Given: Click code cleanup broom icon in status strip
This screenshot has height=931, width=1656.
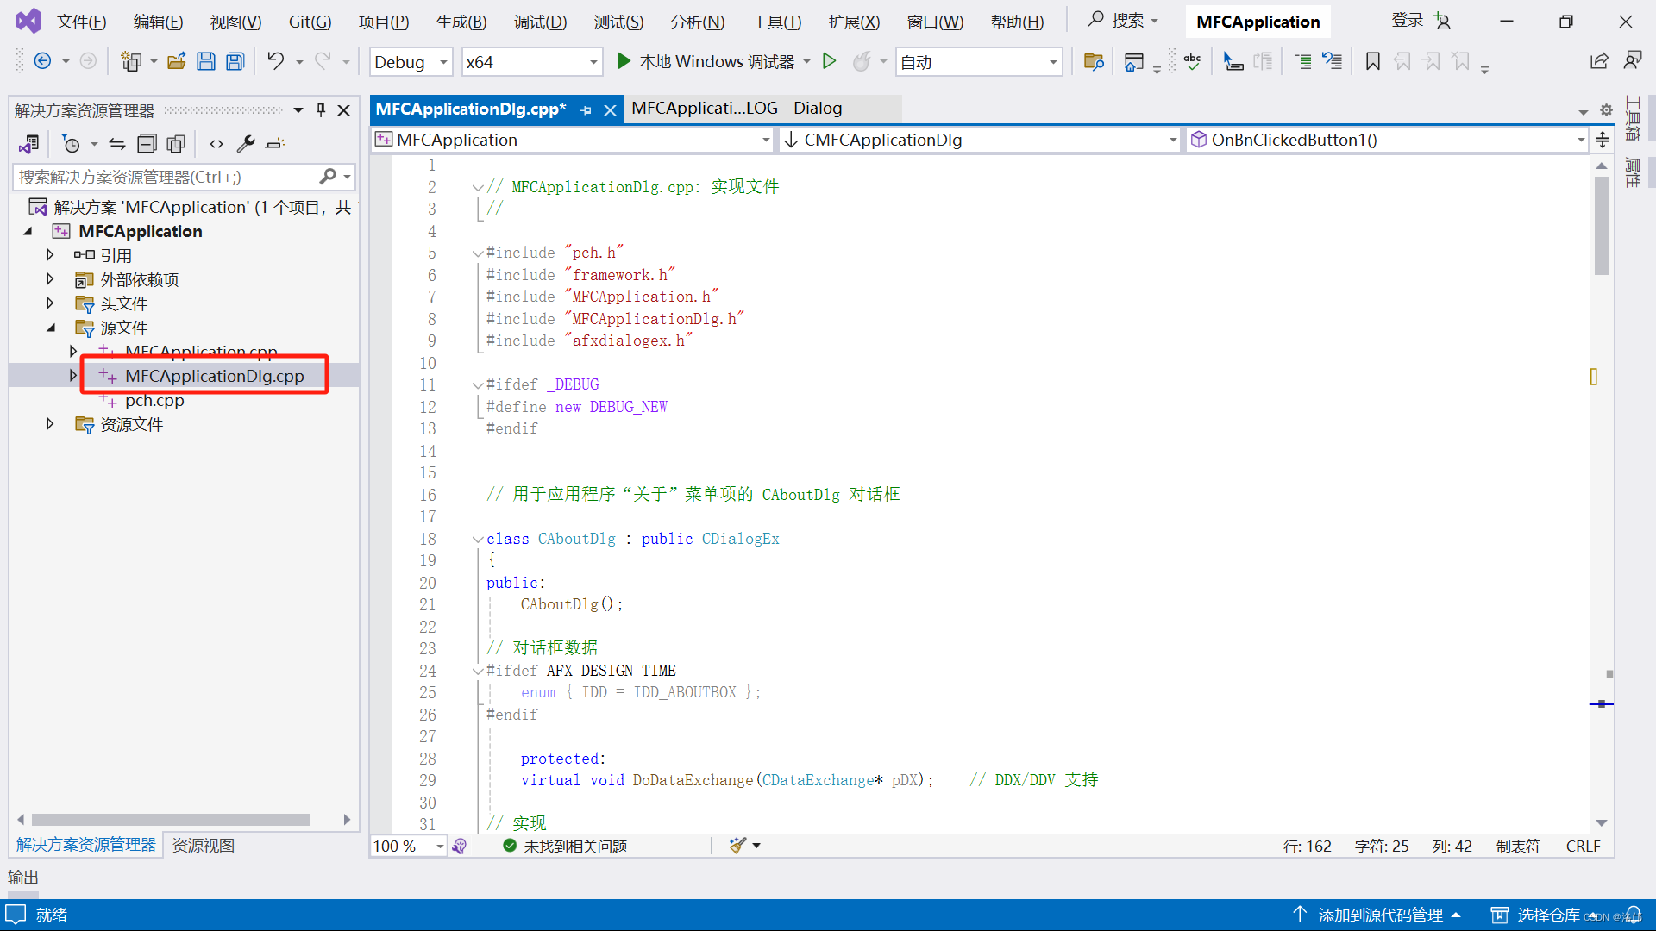Looking at the screenshot, I should [x=737, y=846].
